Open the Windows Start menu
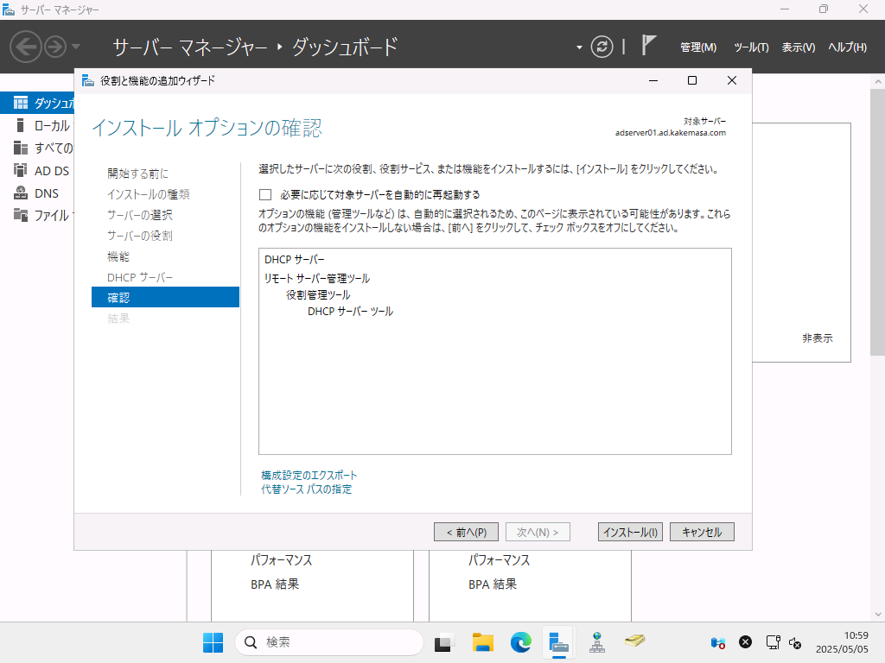This screenshot has height=663, width=885. coord(213,642)
